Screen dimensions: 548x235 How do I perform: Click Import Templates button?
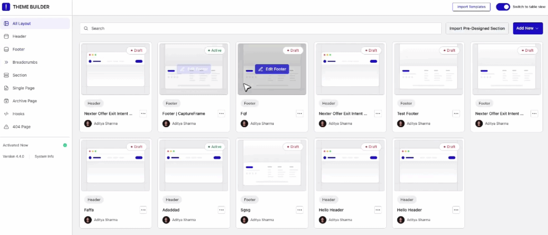coord(471,7)
